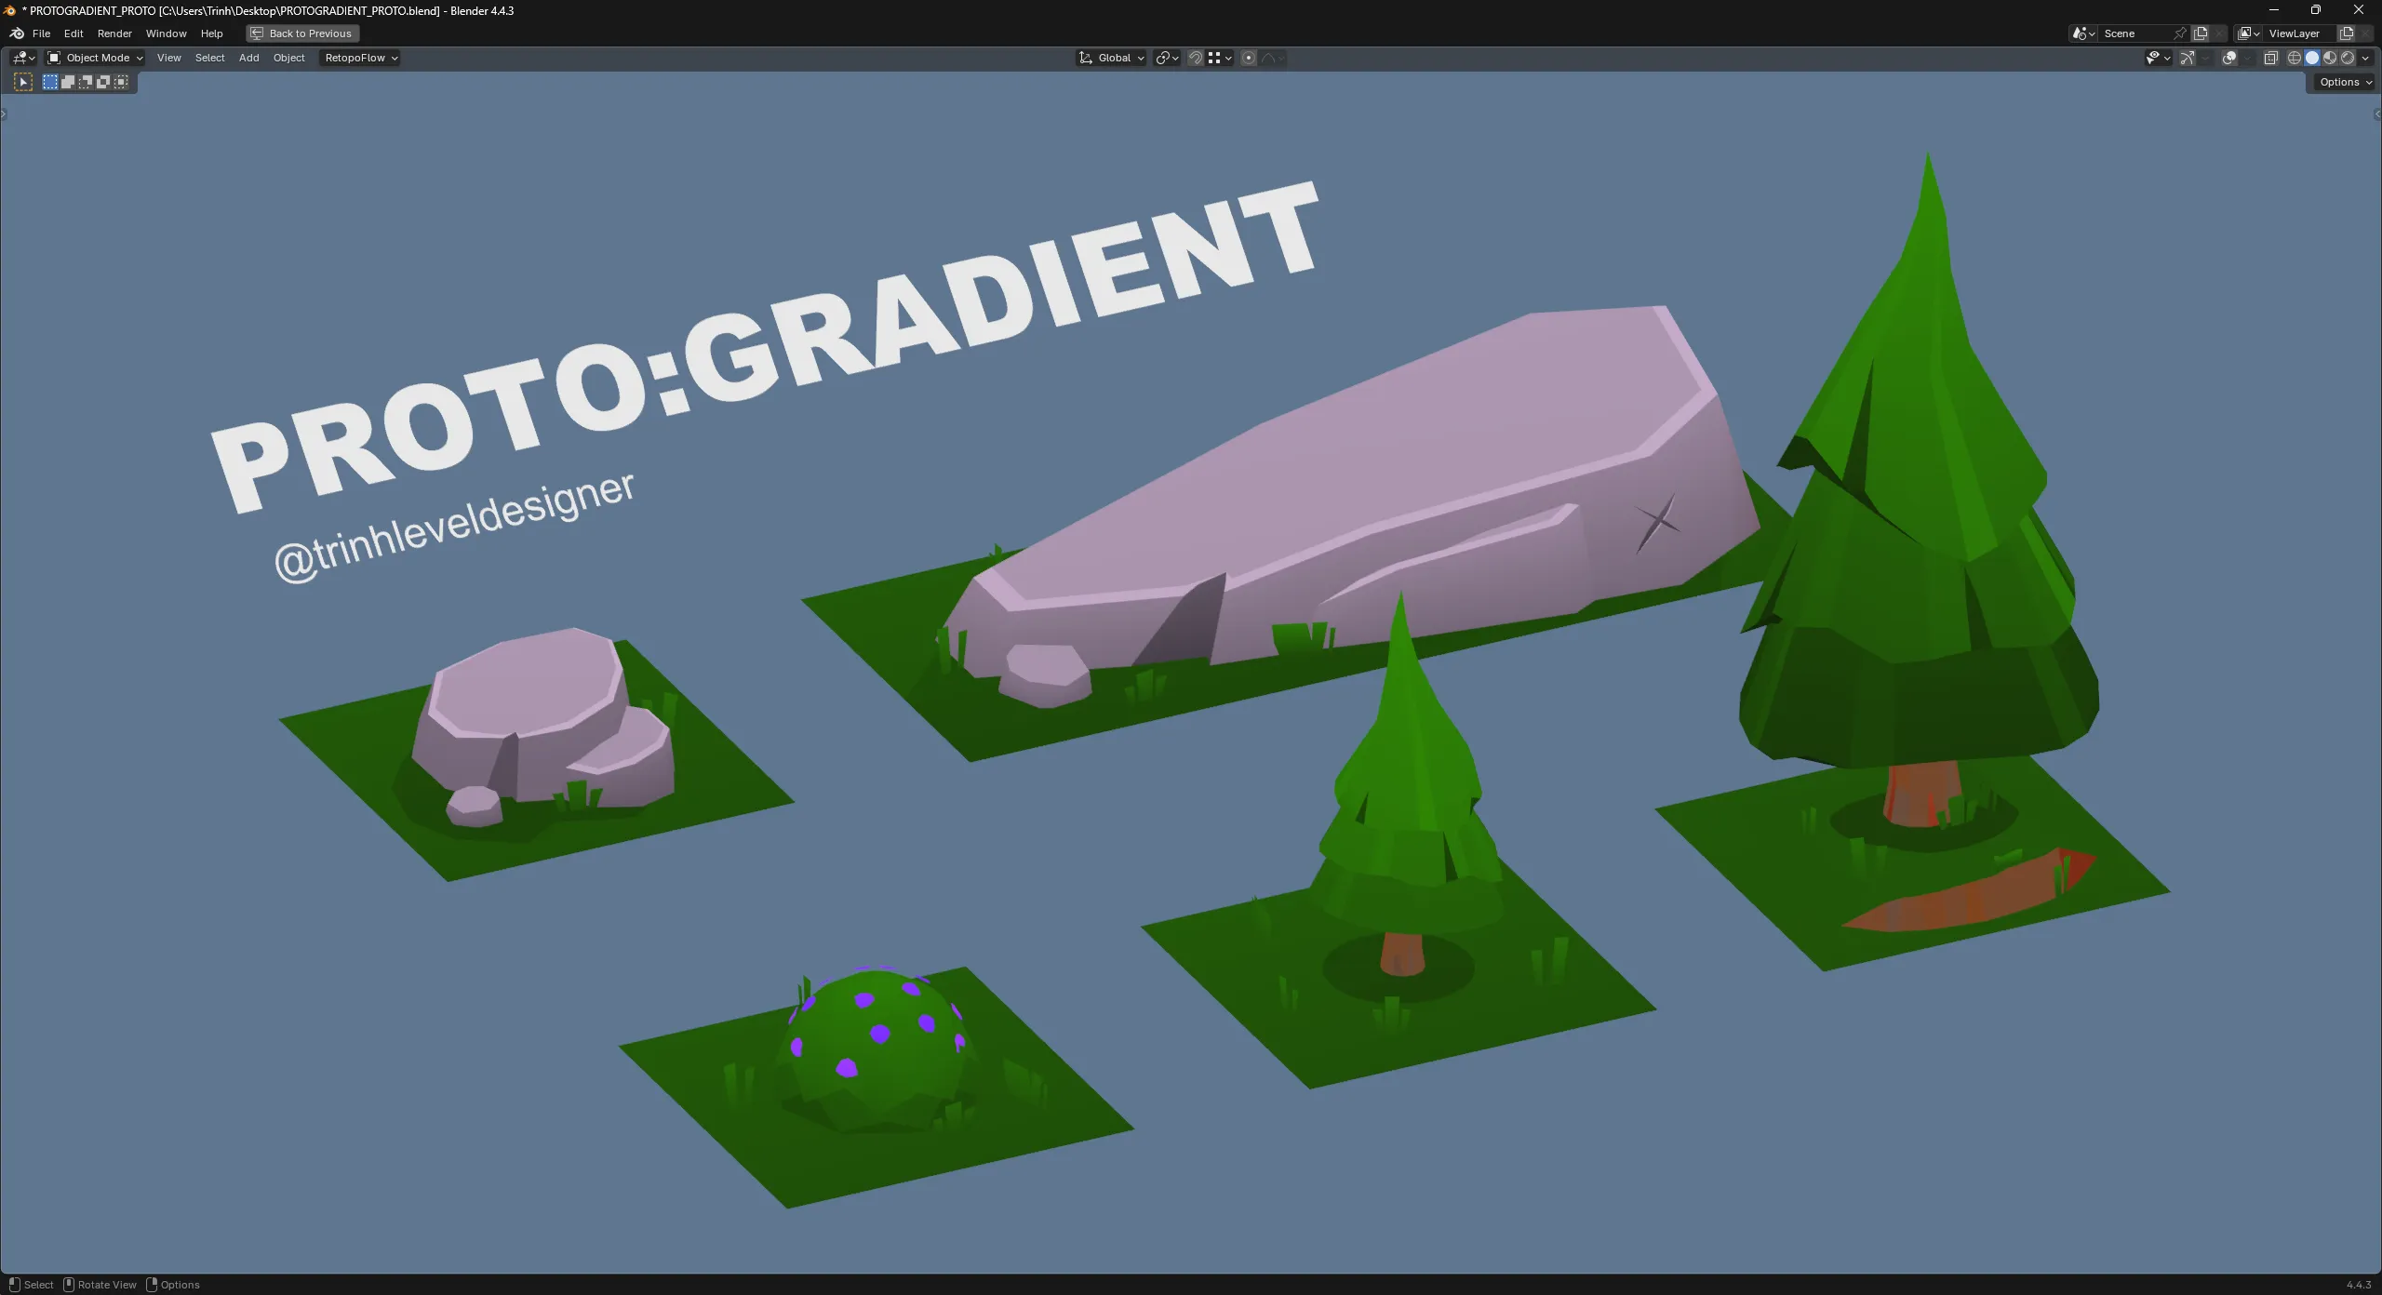The width and height of the screenshot is (2382, 1295).
Task: Click the Back to Previous button
Action: pyautogui.click(x=302, y=33)
